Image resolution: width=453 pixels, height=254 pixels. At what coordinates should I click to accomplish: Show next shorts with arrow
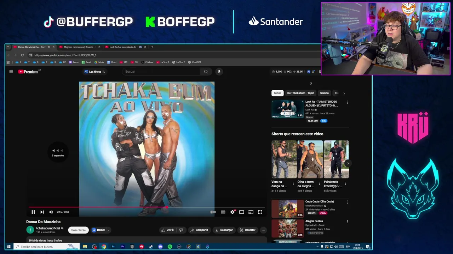[x=348, y=163]
